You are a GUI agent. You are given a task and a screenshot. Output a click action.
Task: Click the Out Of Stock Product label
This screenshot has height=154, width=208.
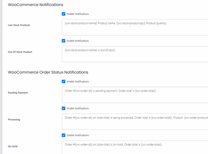[20, 52]
